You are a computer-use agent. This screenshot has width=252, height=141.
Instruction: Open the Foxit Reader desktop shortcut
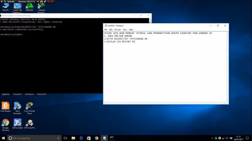point(6,107)
